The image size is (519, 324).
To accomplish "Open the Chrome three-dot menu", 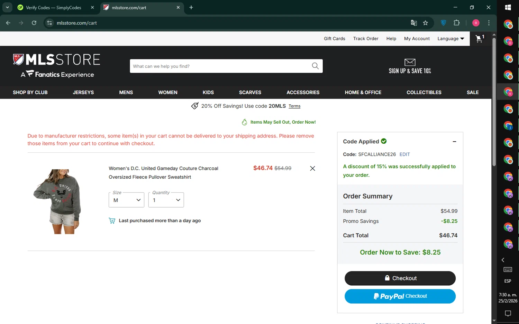I will point(489,23).
